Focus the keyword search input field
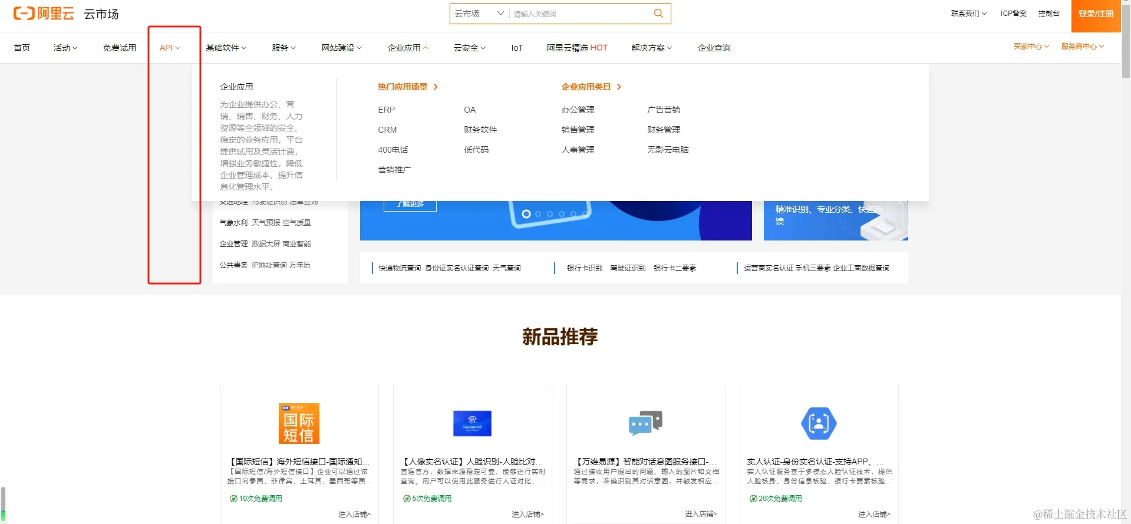Screen dimensions: 1131x524 click(x=579, y=14)
